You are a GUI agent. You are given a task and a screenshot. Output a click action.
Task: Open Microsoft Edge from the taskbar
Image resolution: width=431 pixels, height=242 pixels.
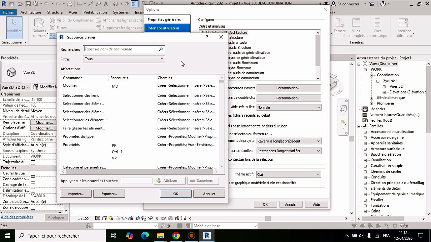point(145,236)
